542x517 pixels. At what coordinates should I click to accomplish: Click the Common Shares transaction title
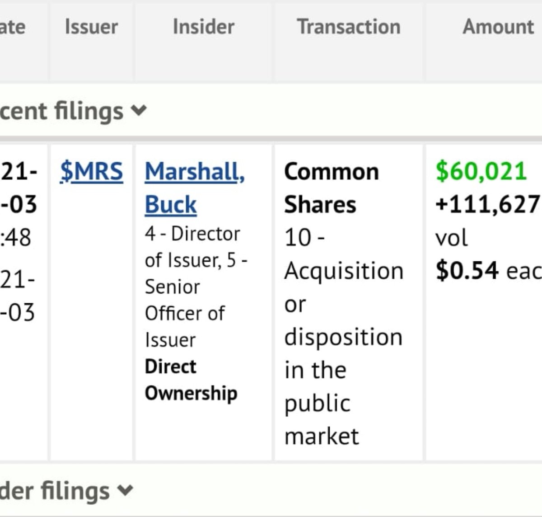pos(332,188)
